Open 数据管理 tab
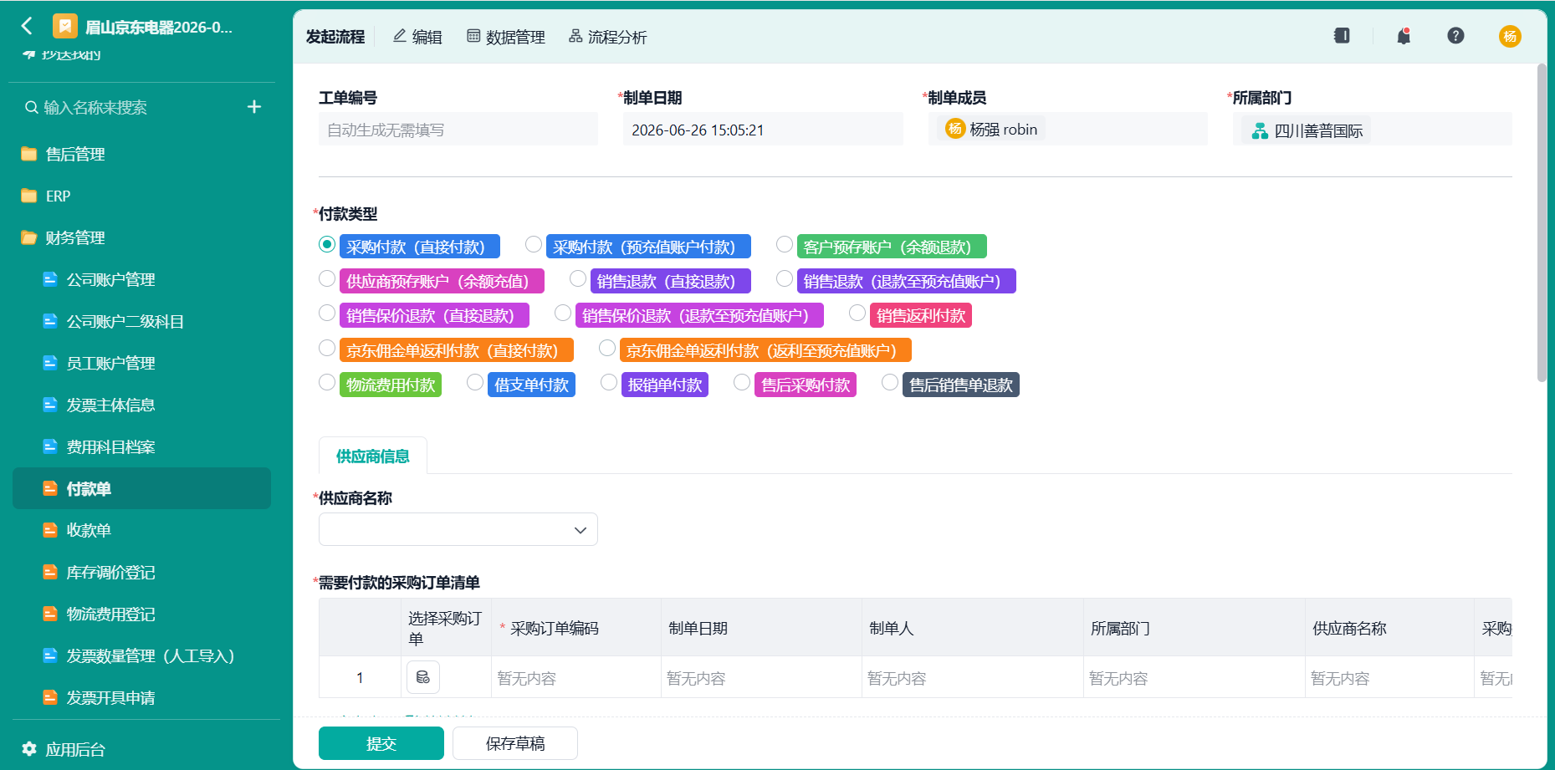 pos(506,37)
